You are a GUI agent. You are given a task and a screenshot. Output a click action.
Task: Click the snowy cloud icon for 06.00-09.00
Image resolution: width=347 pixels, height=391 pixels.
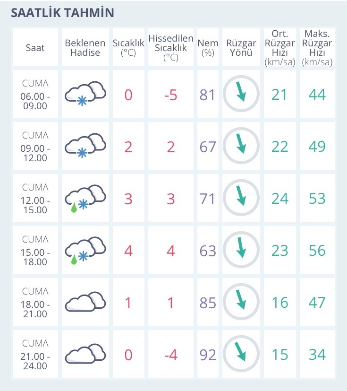[85, 94]
